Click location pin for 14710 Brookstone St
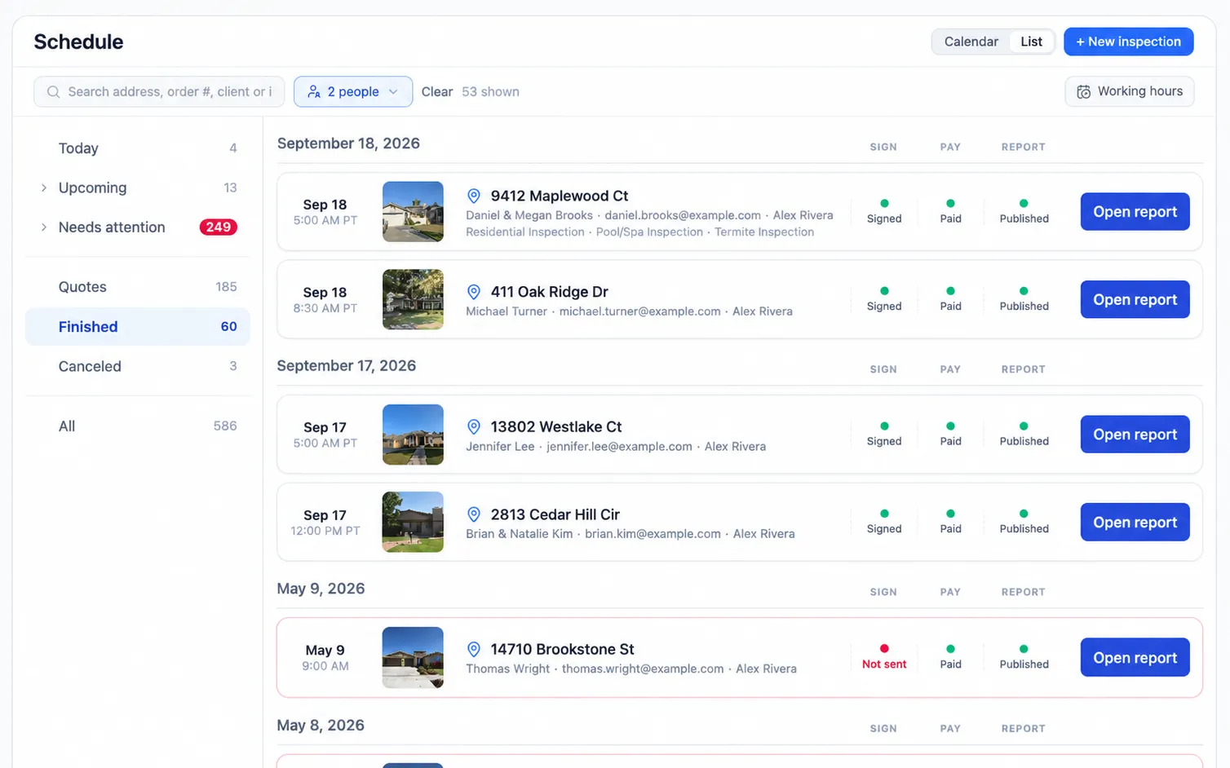The image size is (1230, 768). (x=474, y=649)
